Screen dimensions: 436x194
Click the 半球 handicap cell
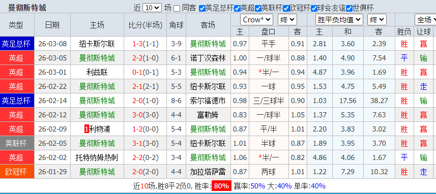(269, 143)
